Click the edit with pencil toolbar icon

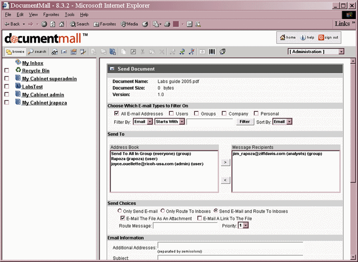[83, 52]
